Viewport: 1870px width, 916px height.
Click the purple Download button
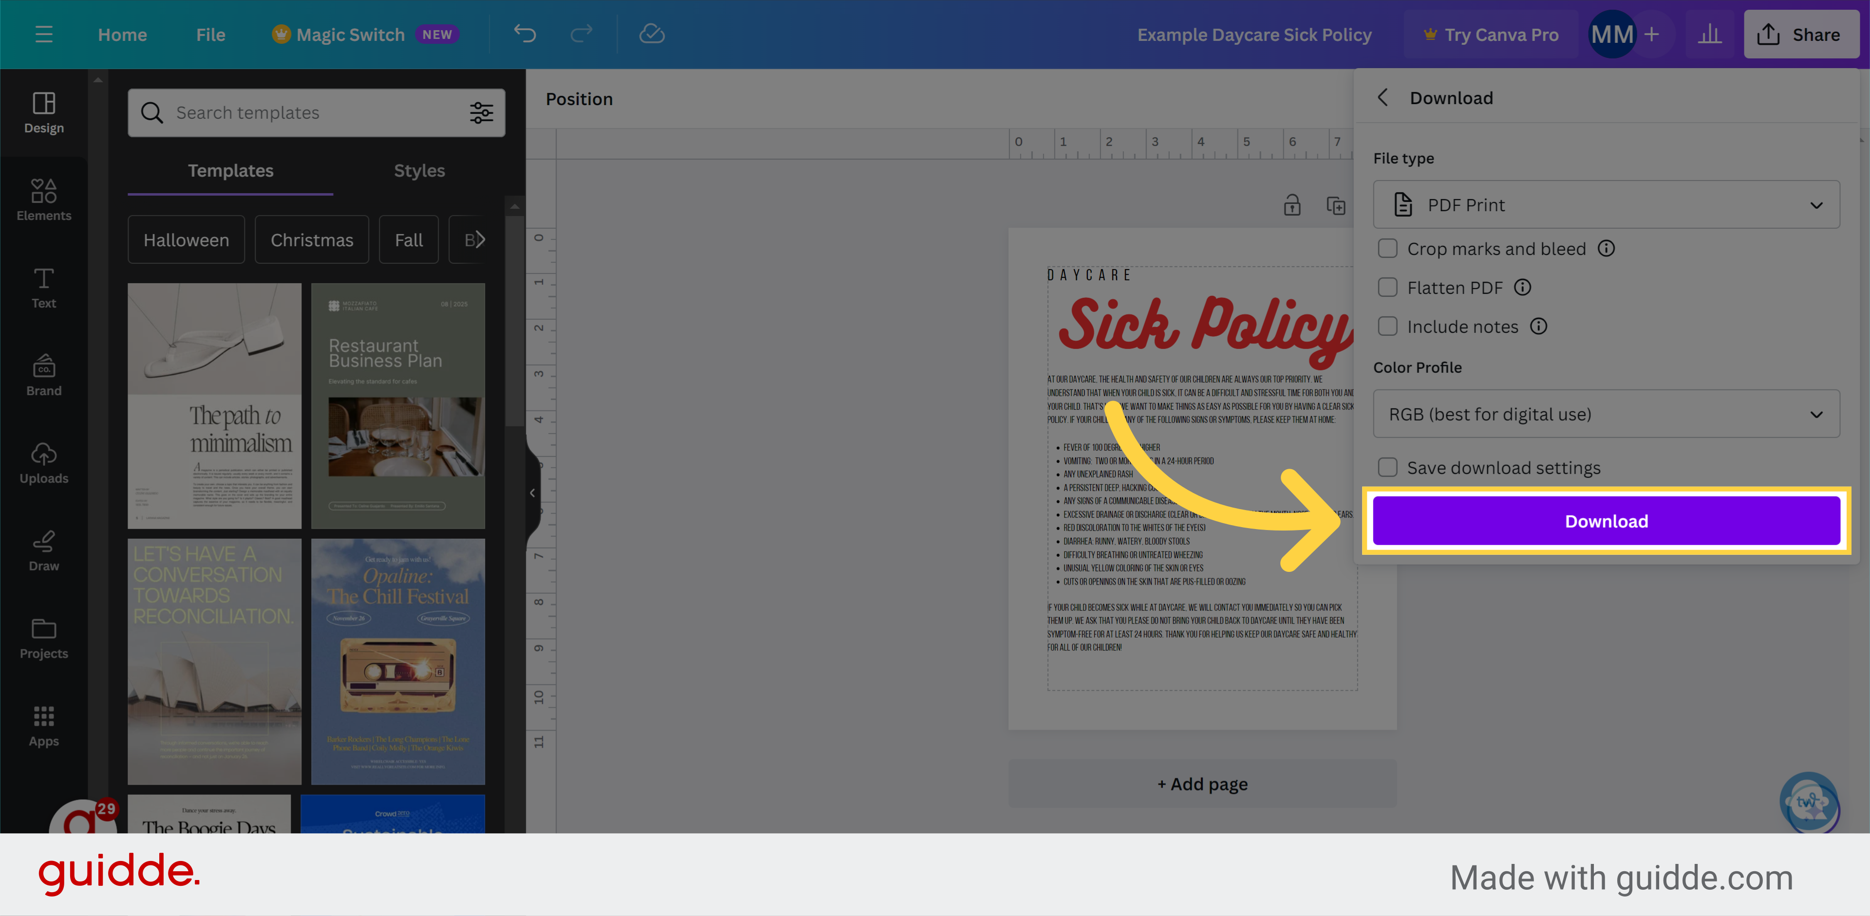[1606, 521]
